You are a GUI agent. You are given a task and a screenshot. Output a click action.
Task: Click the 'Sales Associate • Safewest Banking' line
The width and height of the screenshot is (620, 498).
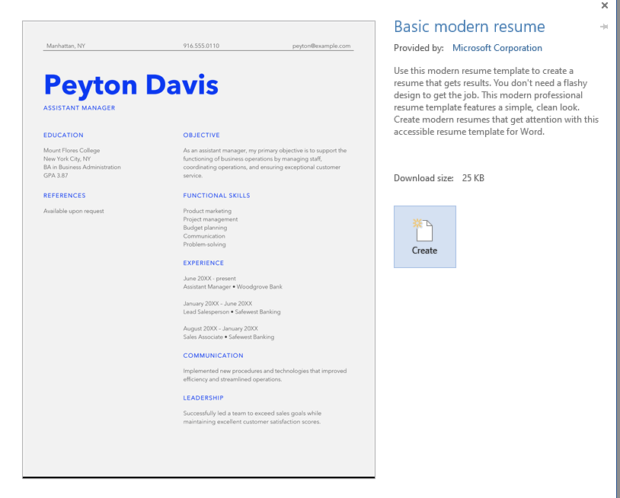pyautogui.click(x=229, y=337)
